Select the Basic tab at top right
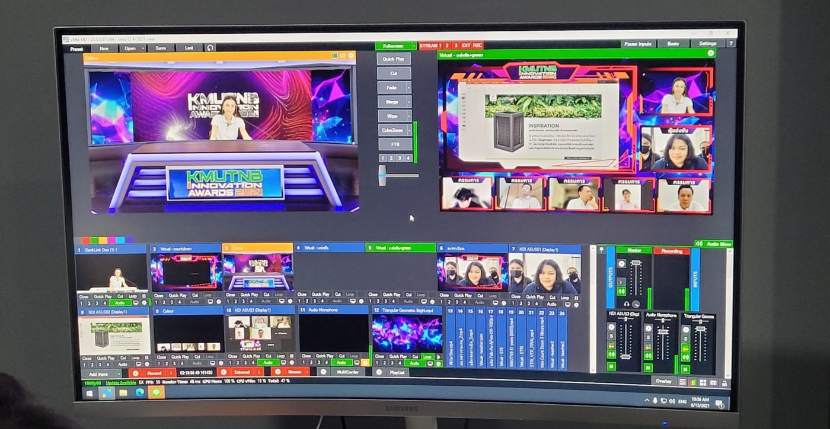Image resolution: width=830 pixels, height=429 pixels. click(x=673, y=44)
